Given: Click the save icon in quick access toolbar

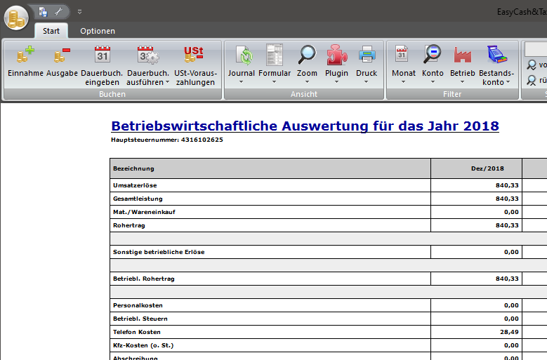Looking at the screenshot, I should tap(43, 11).
